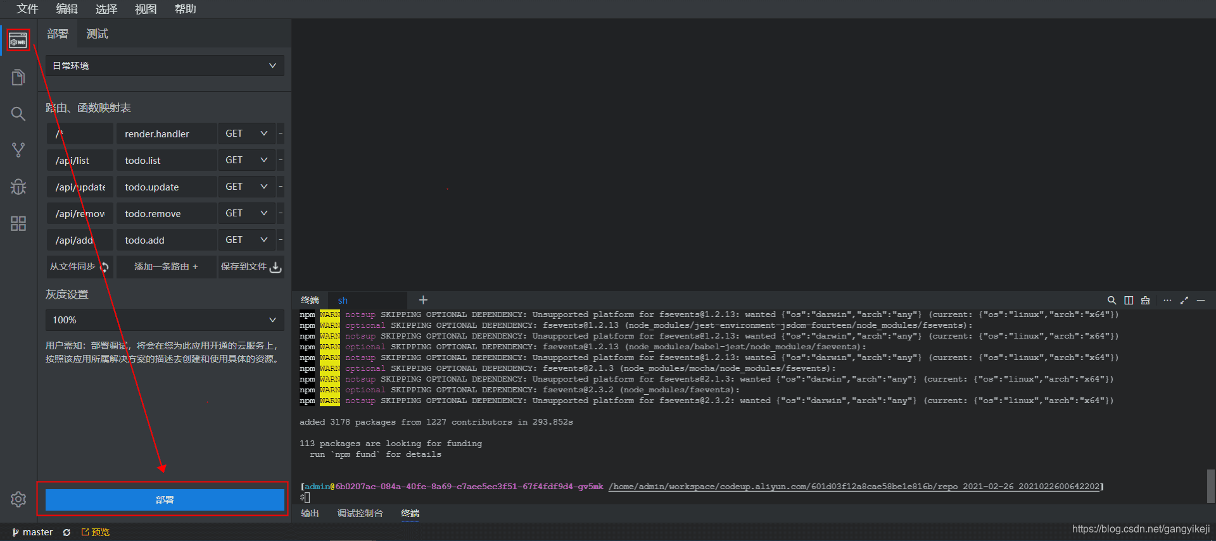This screenshot has height=541, width=1216.
Task: Remove the todo.list route row
Action: point(281,160)
